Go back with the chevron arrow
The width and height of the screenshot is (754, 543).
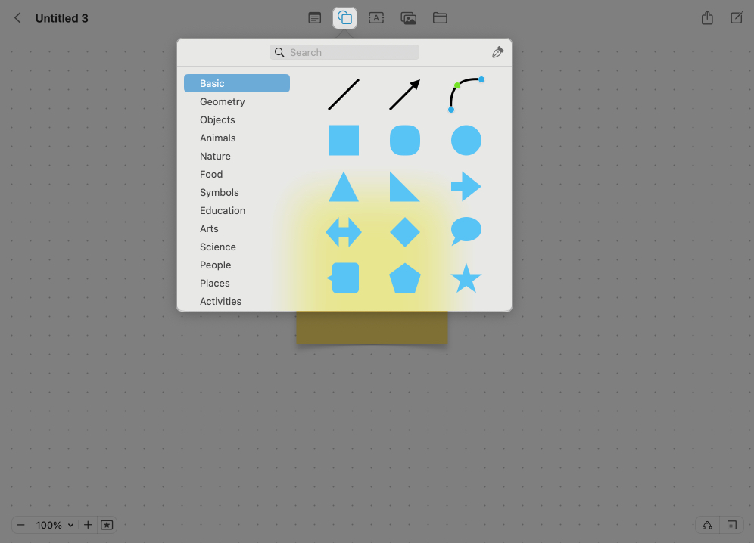coord(17,17)
